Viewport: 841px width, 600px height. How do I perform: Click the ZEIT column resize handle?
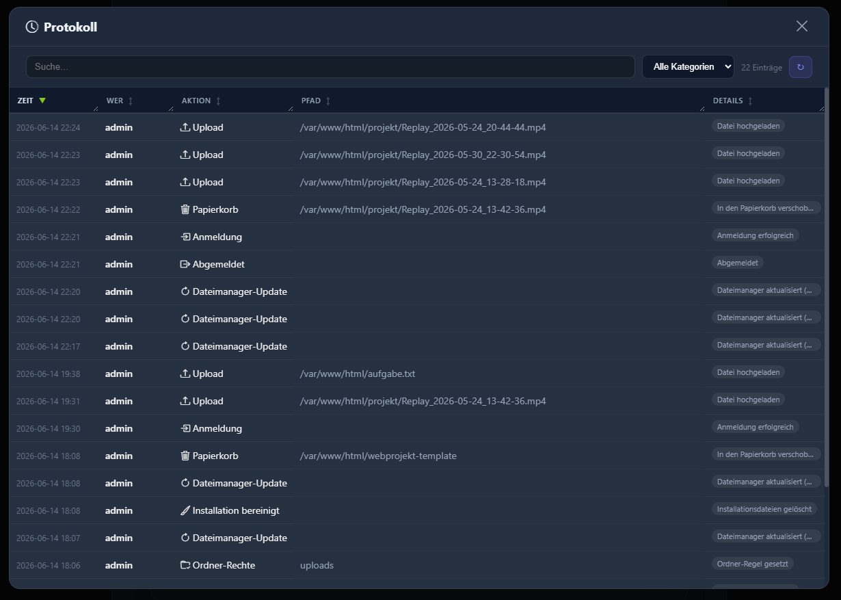(x=96, y=109)
